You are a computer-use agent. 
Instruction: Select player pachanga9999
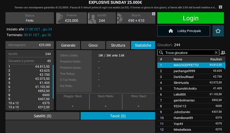pos(191,71)
